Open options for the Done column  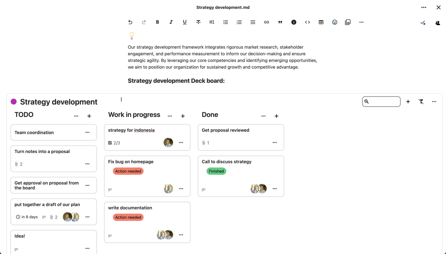[x=263, y=116]
